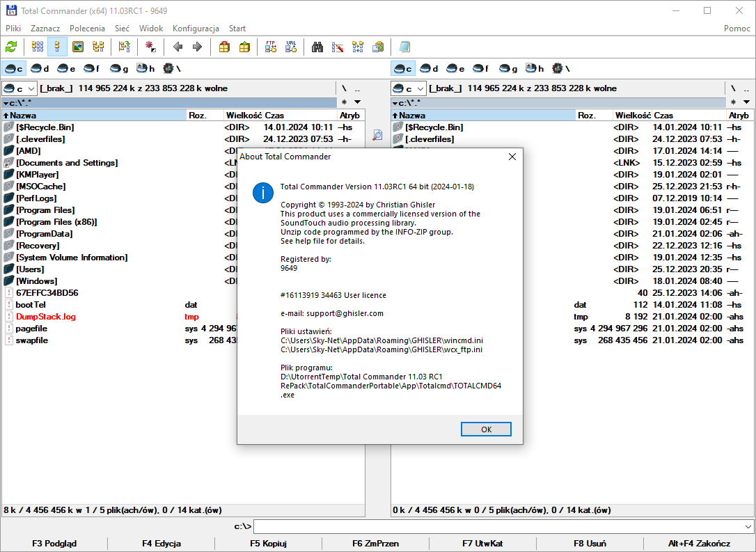
Task: Select drive e in left drive bar
Action: click(x=66, y=69)
